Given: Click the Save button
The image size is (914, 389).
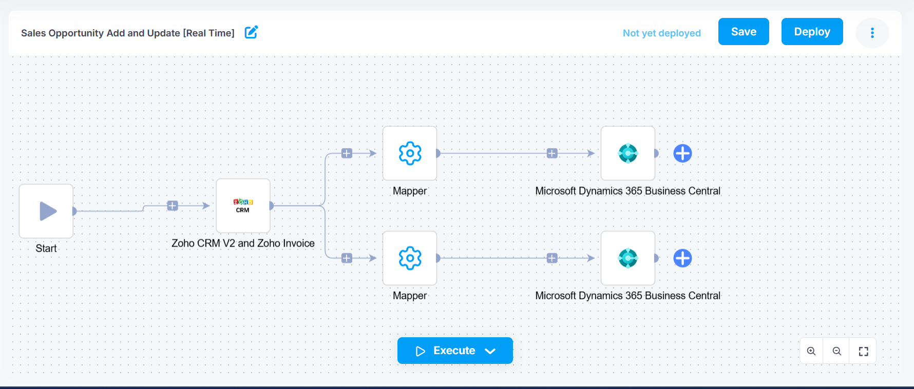Looking at the screenshot, I should pos(744,32).
